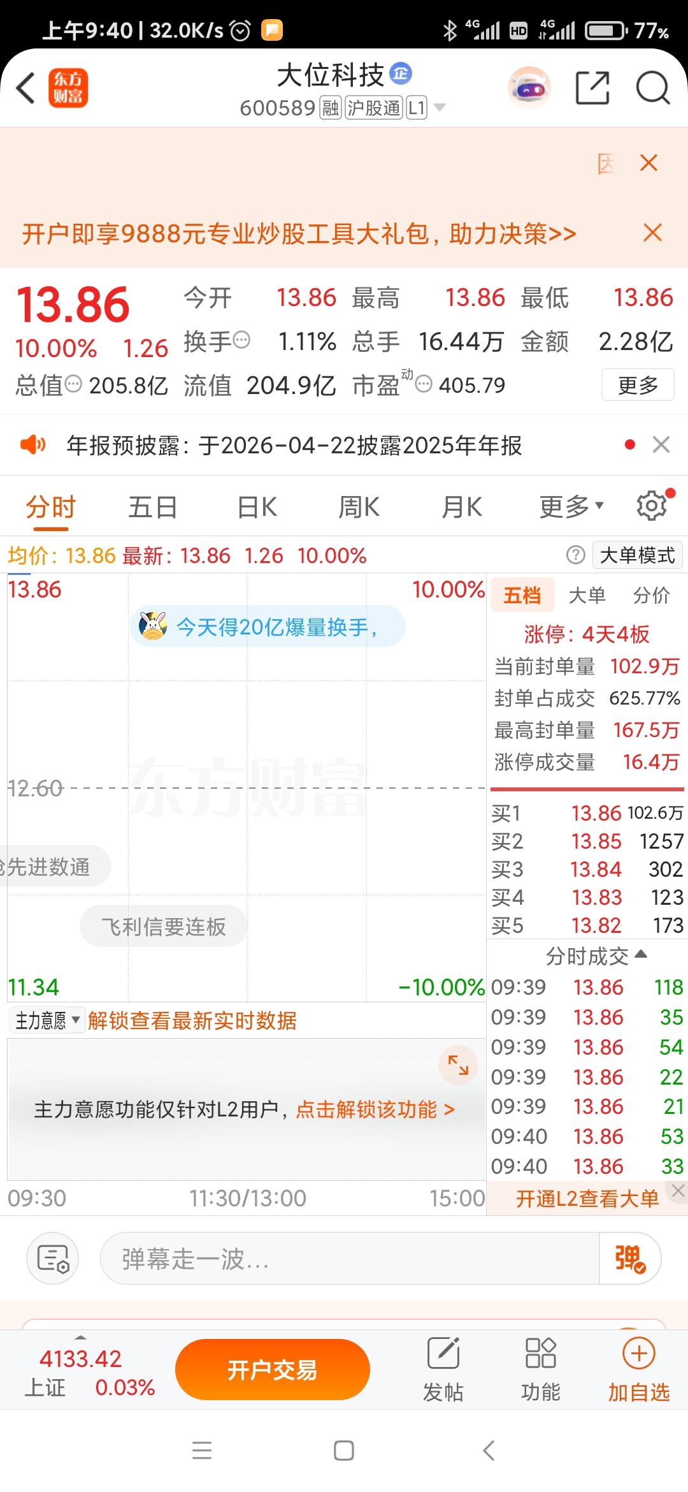Tap the 换手 info icon
The image size is (688, 1492).
pos(241,340)
